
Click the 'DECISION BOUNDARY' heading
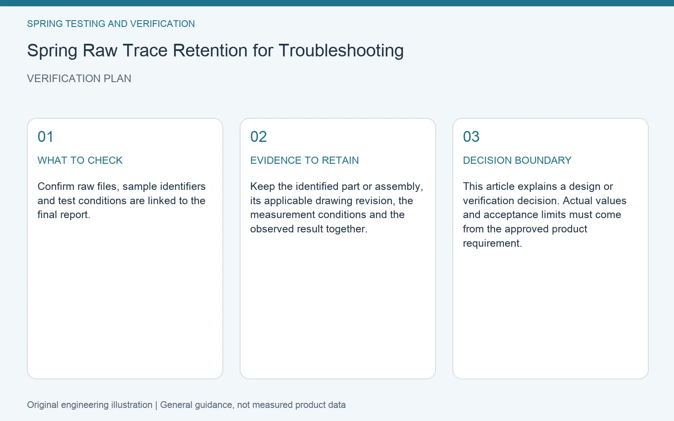coord(517,160)
